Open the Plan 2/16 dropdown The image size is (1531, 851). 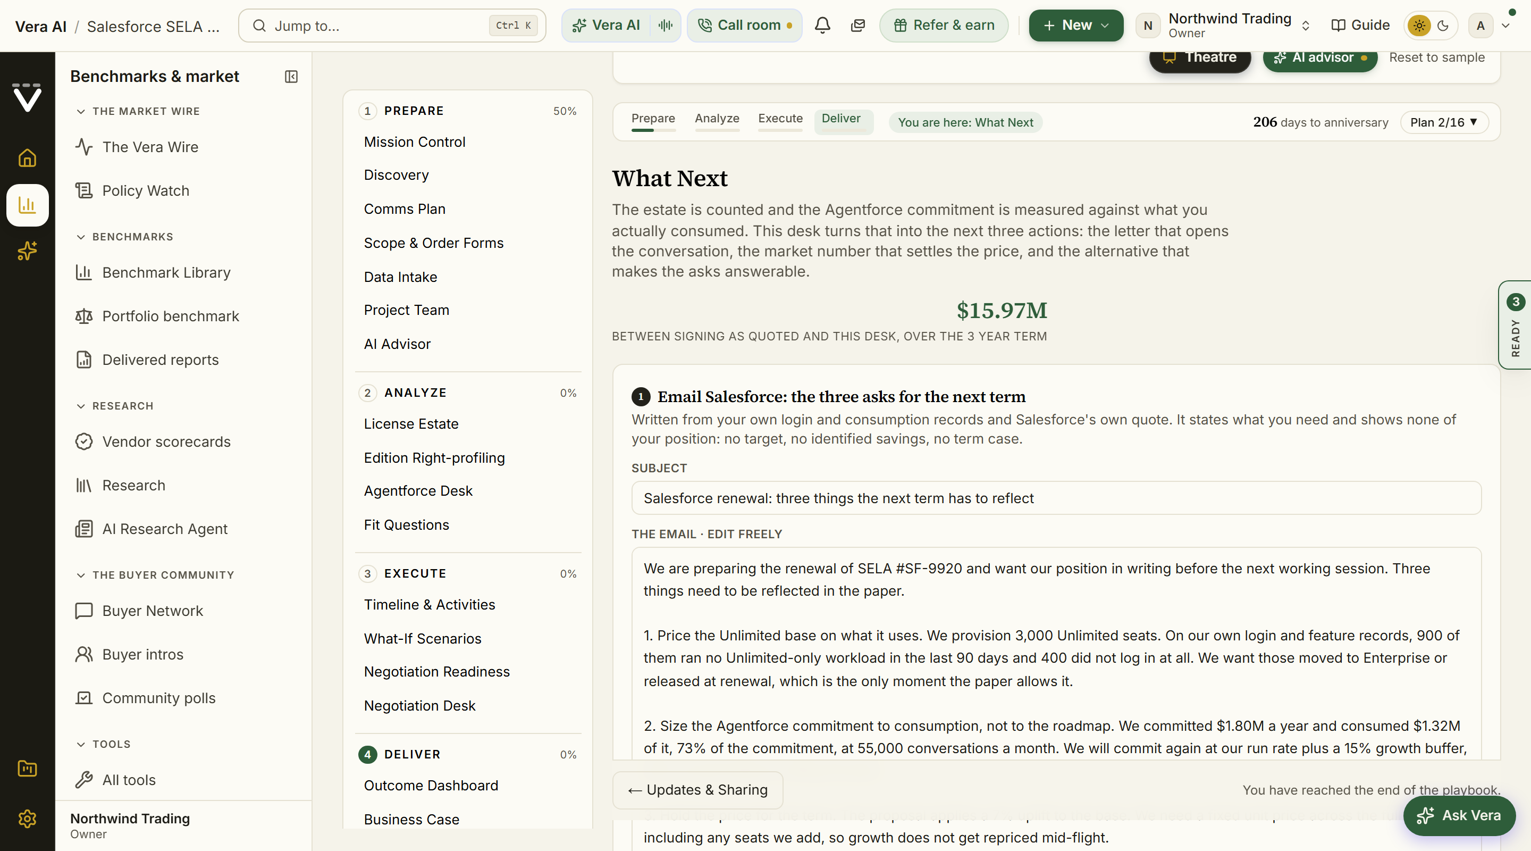pyautogui.click(x=1444, y=122)
